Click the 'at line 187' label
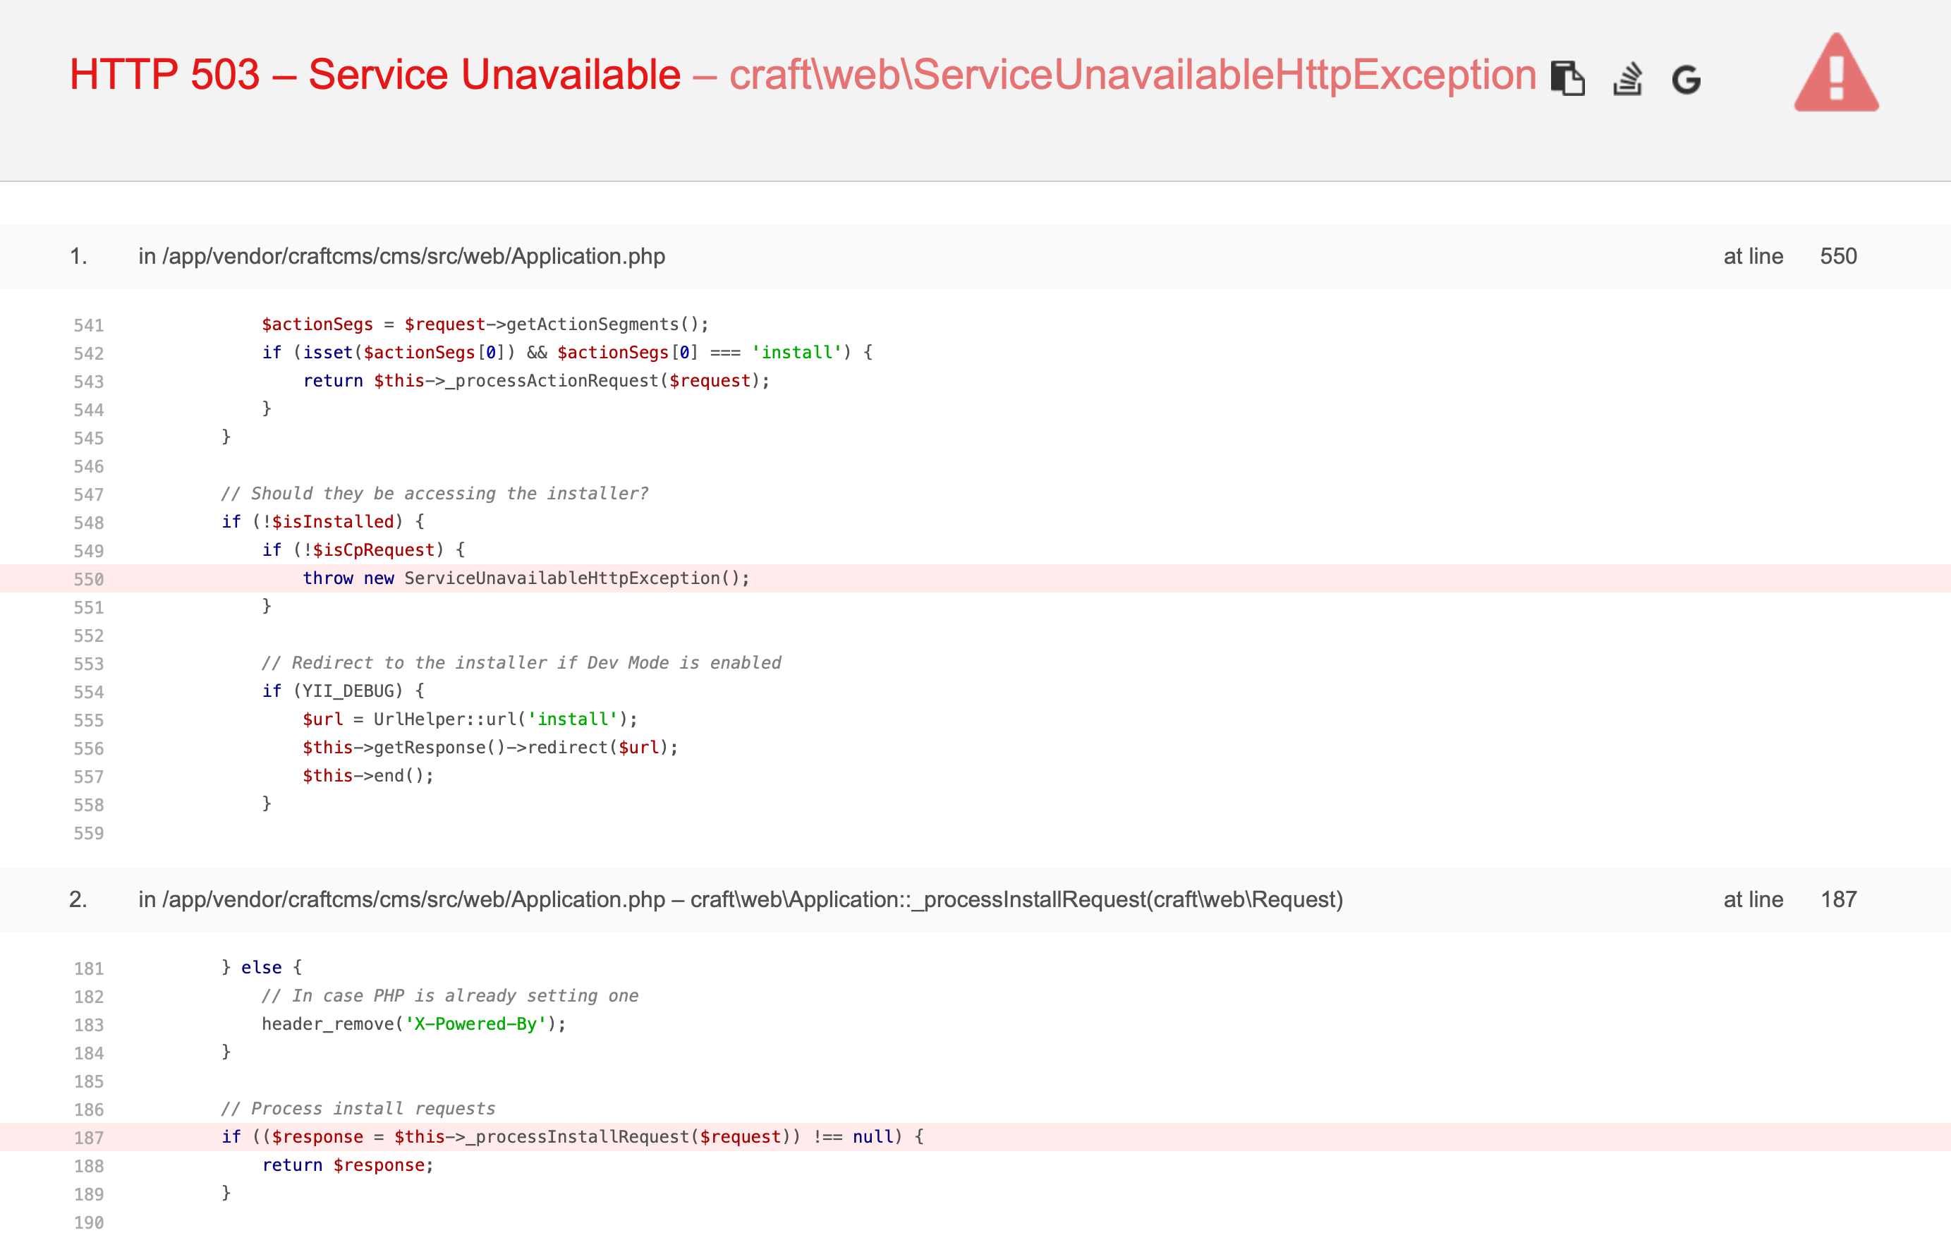Image resolution: width=1951 pixels, height=1240 pixels. pyautogui.click(x=1789, y=899)
